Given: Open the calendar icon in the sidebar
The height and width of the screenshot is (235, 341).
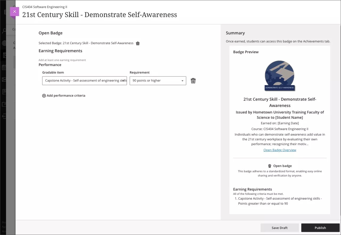Looking at the screenshot, I should pyautogui.click(x=4, y=67).
